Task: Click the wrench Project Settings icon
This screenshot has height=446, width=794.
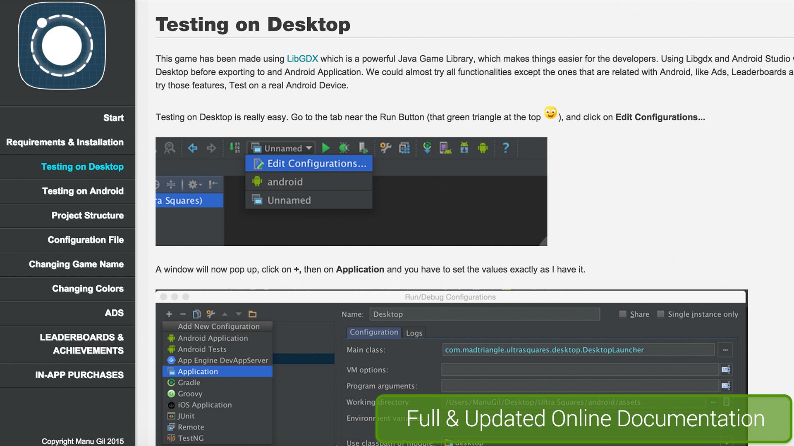Action: coord(385,148)
